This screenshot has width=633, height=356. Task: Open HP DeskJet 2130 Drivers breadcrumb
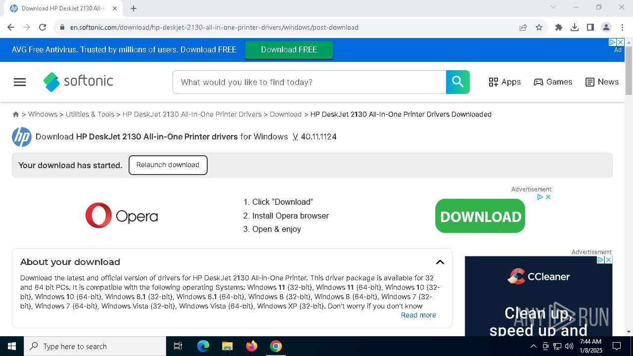192,114
